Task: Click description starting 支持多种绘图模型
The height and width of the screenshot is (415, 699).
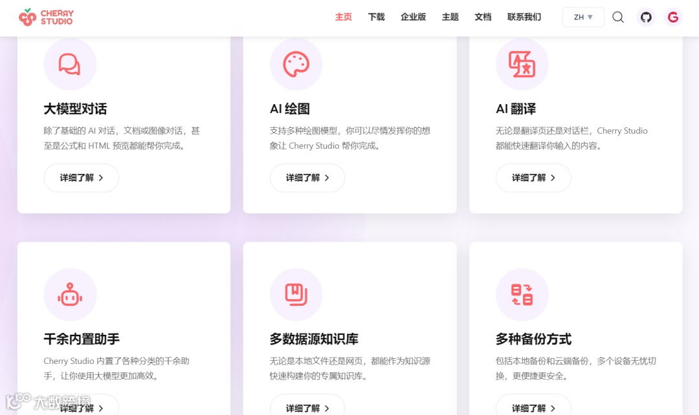Action: pyautogui.click(x=350, y=138)
